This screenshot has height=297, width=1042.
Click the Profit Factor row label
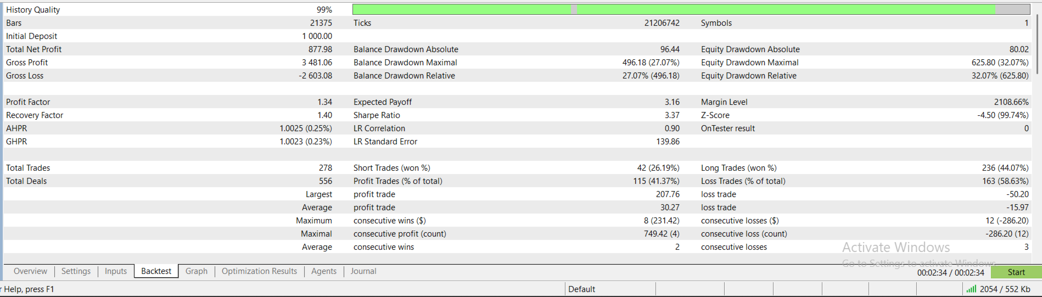(28, 102)
